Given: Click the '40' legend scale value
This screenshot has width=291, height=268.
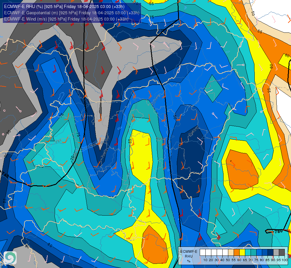Looking at the screenshot, I should (x=222, y=260).
